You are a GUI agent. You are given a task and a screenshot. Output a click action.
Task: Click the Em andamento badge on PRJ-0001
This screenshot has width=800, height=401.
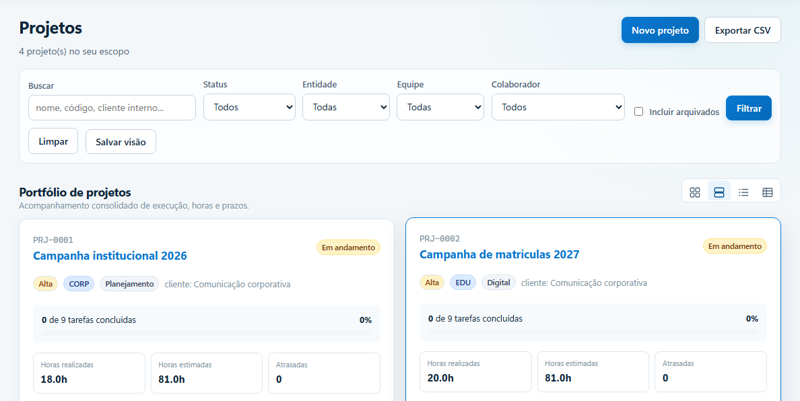tap(348, 248)
